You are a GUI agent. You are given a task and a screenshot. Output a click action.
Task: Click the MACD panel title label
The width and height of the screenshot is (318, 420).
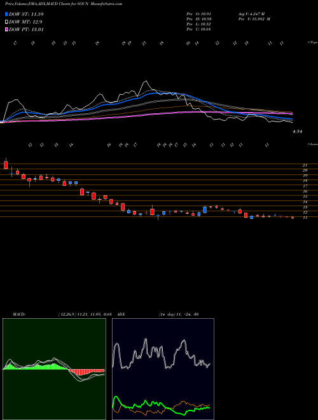(19, 314)
